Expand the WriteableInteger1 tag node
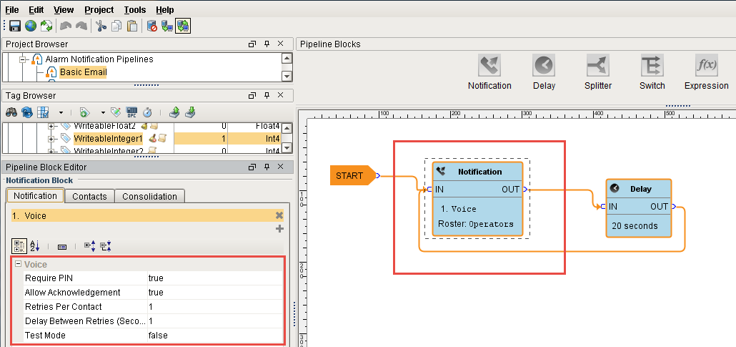 tap(51, 139)
